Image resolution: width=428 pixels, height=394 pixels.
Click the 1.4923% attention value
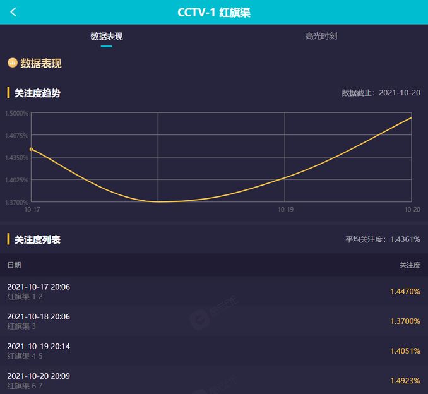tap(405, 381)
